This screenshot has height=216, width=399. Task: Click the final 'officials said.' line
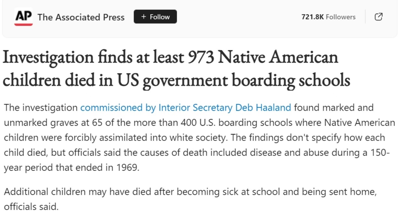click(x=31, y=207)
